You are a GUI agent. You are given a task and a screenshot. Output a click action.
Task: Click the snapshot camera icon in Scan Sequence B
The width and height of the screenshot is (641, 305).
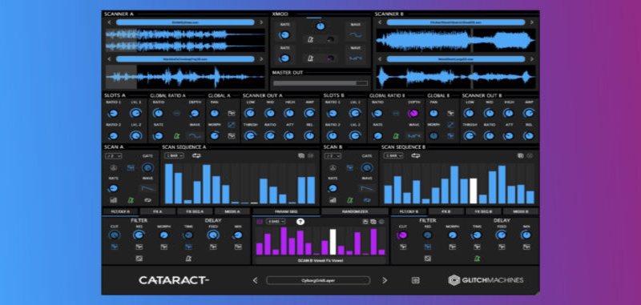pyautogui.click(x=520, y=155)
